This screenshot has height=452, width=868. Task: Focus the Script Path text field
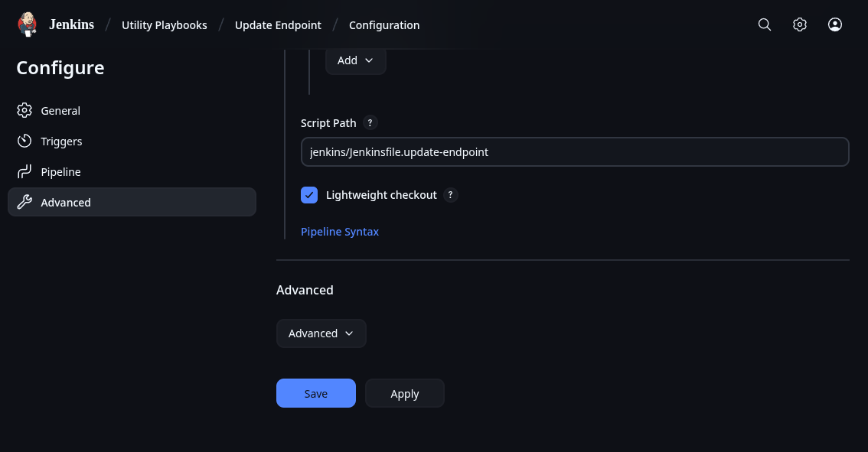tap(574, 151)
